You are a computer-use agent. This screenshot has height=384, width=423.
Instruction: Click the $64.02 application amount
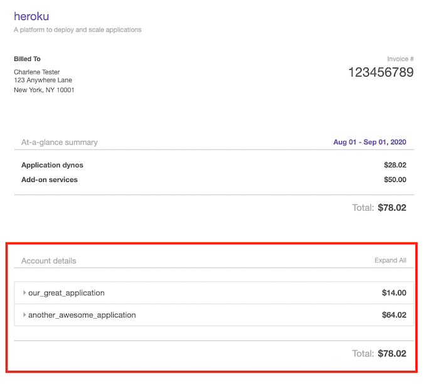pos(394,315)
